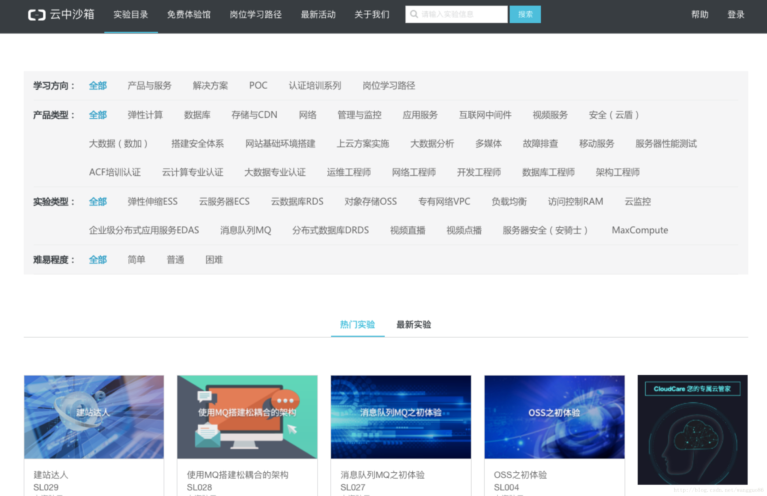The image size is (767, 496).
Task: Filter by 开发工程师
Action: pos(479,172)
